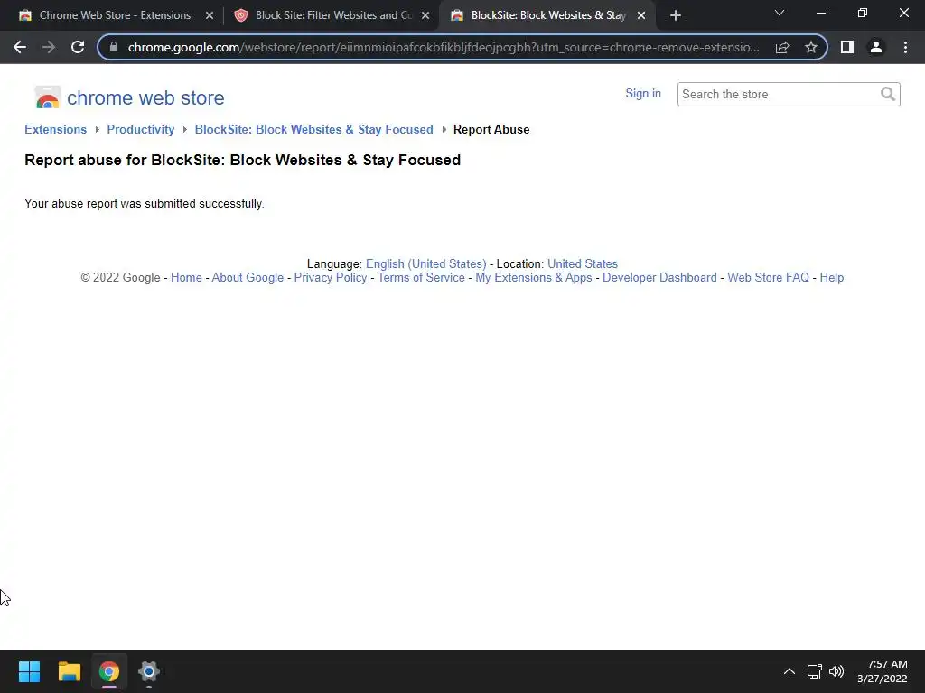Open a new tab
925x693 pixels.
[x=676, y=15]
